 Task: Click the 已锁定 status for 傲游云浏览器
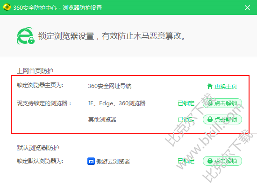186,161
